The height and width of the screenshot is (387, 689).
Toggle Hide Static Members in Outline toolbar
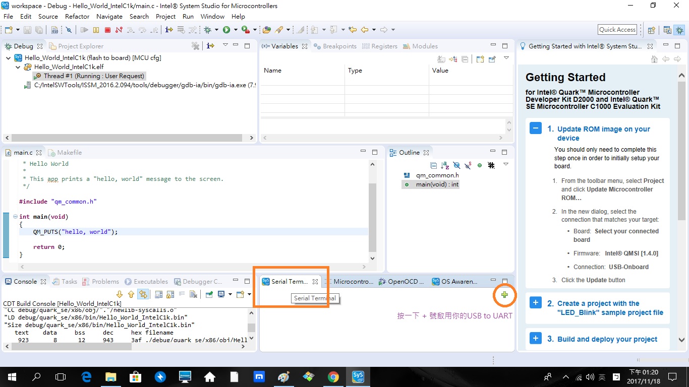468,165
